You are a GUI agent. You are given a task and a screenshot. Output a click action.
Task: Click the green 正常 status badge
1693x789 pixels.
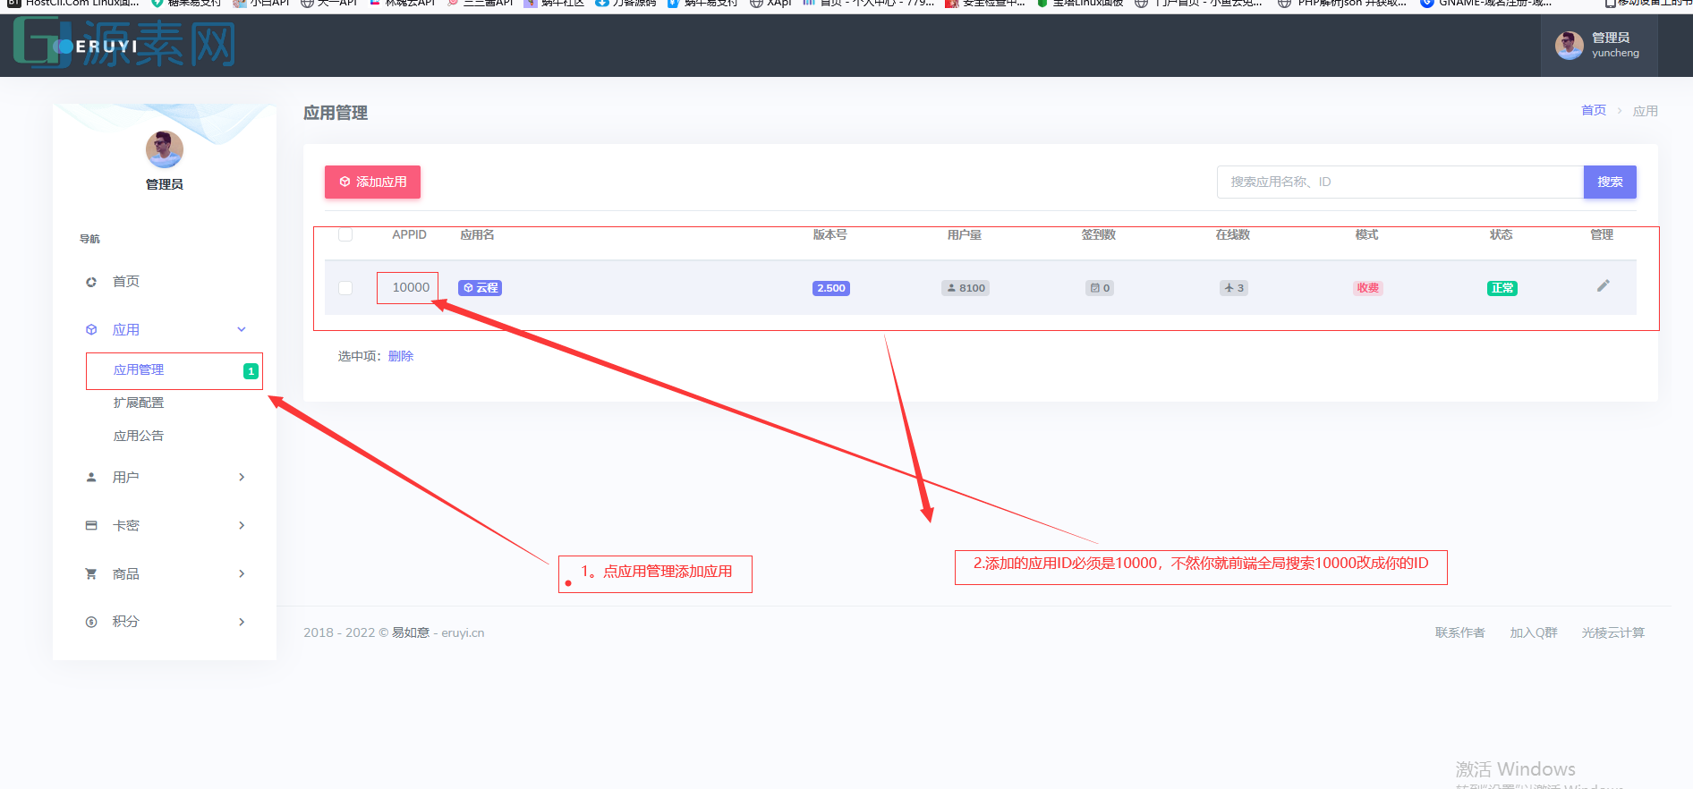[x=1502, y=288]
